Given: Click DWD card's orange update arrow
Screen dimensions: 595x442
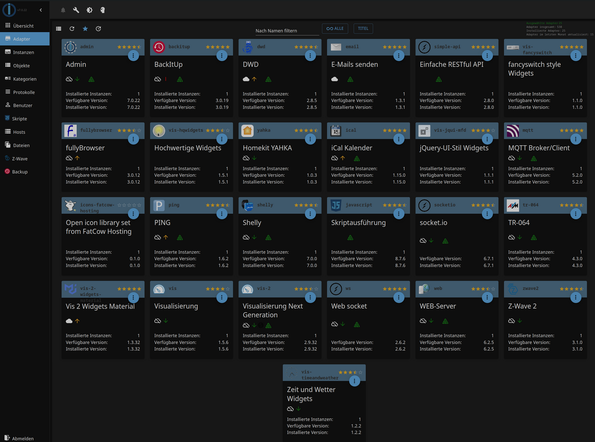Looking at the screenshot, I should 254,79.
